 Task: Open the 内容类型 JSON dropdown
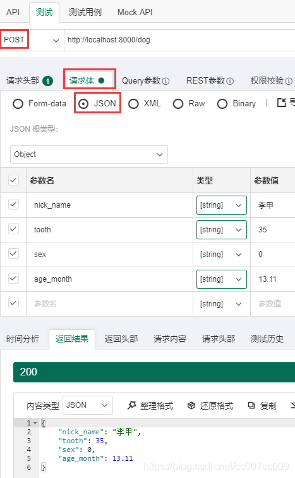[88, 405]
